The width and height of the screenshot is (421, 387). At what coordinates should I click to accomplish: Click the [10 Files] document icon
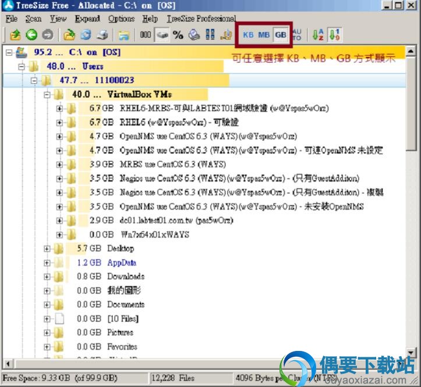(59, 318)
